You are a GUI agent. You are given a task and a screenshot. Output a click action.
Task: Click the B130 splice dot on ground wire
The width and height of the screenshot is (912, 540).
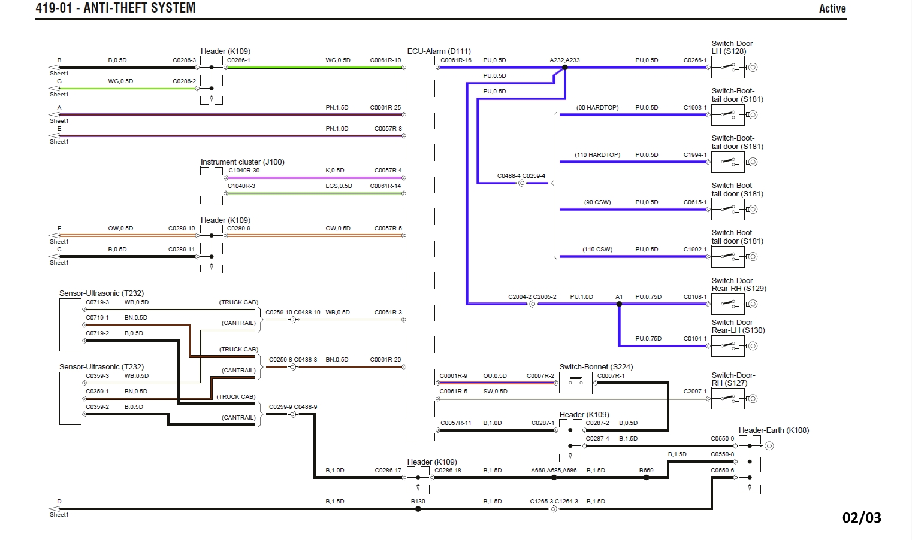click(x=418, y=509)
